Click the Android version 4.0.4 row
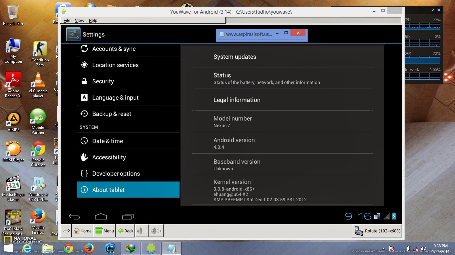455x255 pixels. tap(282, 143)
